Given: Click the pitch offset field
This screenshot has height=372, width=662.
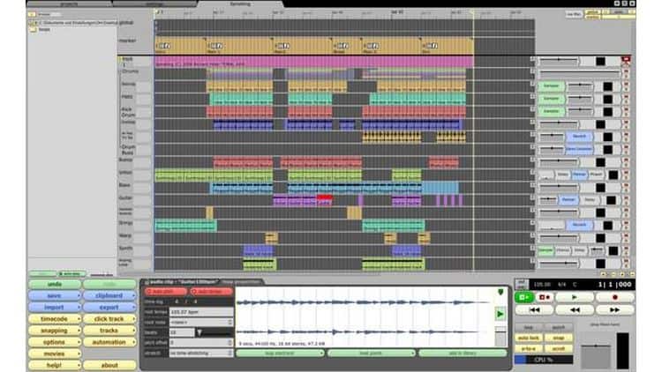Looking at the screenshot, I should [x=201, y=343].
